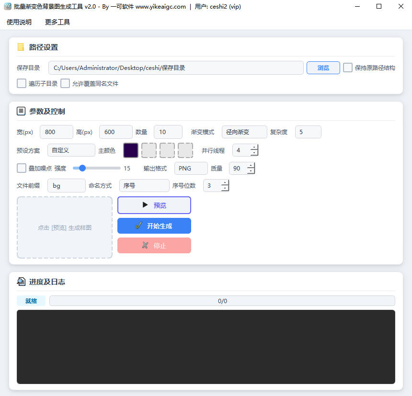Open the 使用说明 menu

pyautogui.click(x=19, y=22)
